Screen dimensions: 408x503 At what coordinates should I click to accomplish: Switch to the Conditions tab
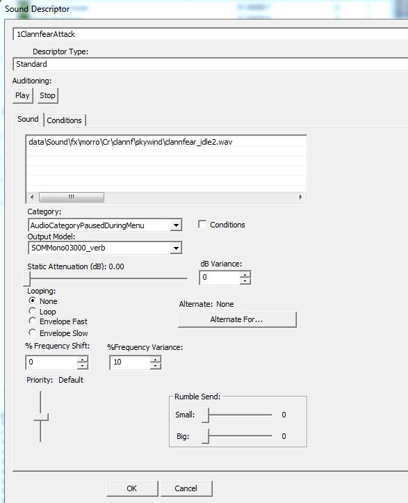click(x=65, y=120)
